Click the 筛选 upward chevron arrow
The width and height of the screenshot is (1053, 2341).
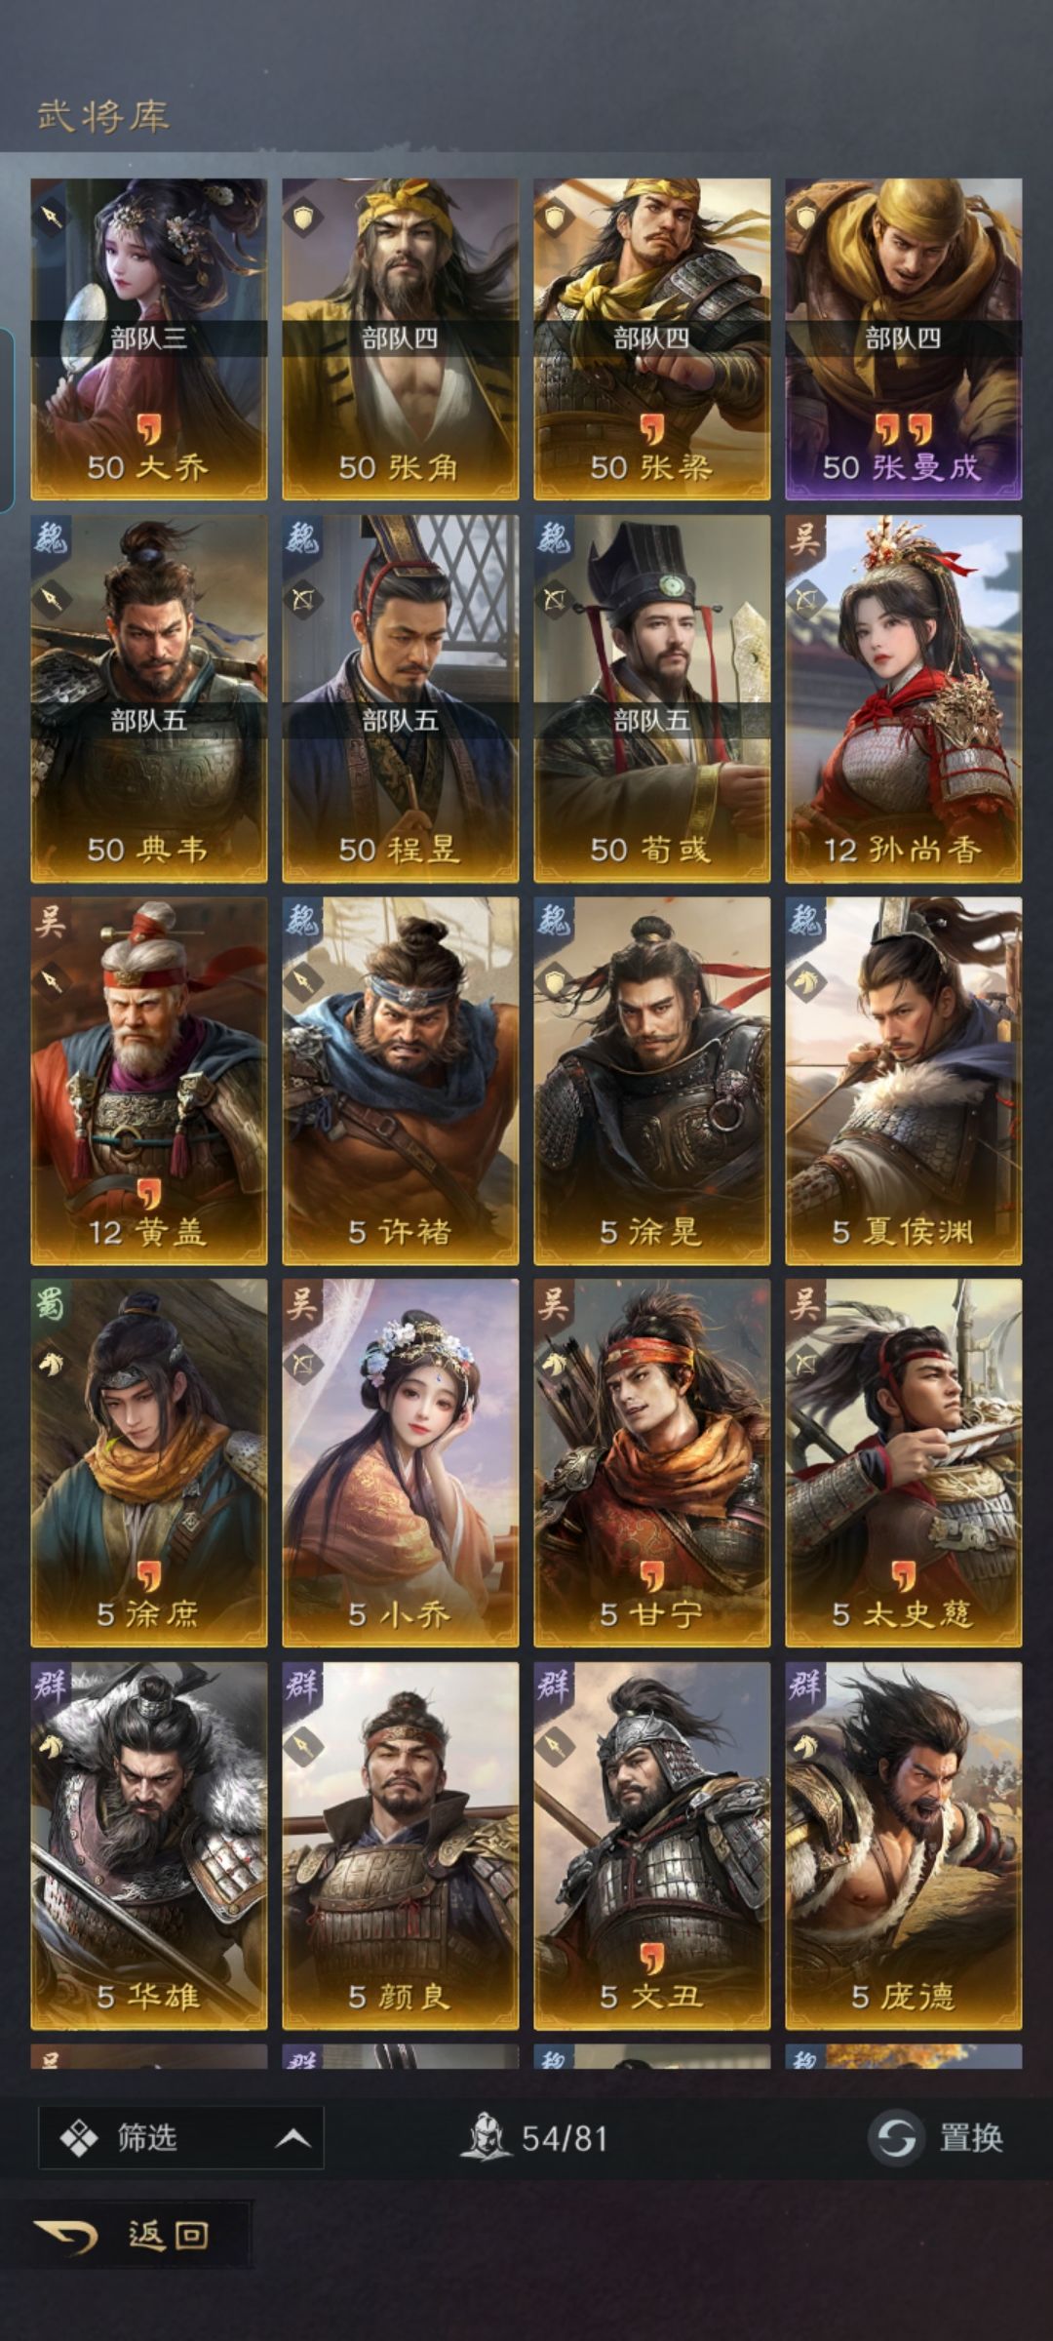tap(292, 2139)
